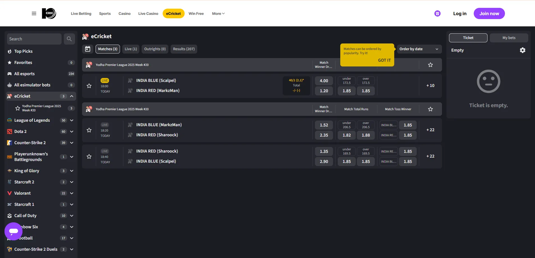Open Outrights (0) tab

155,49
